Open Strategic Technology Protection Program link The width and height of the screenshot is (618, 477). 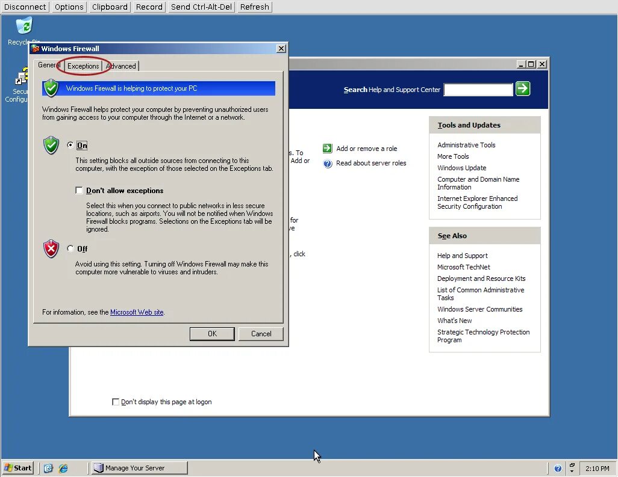[x=483, y=336]
